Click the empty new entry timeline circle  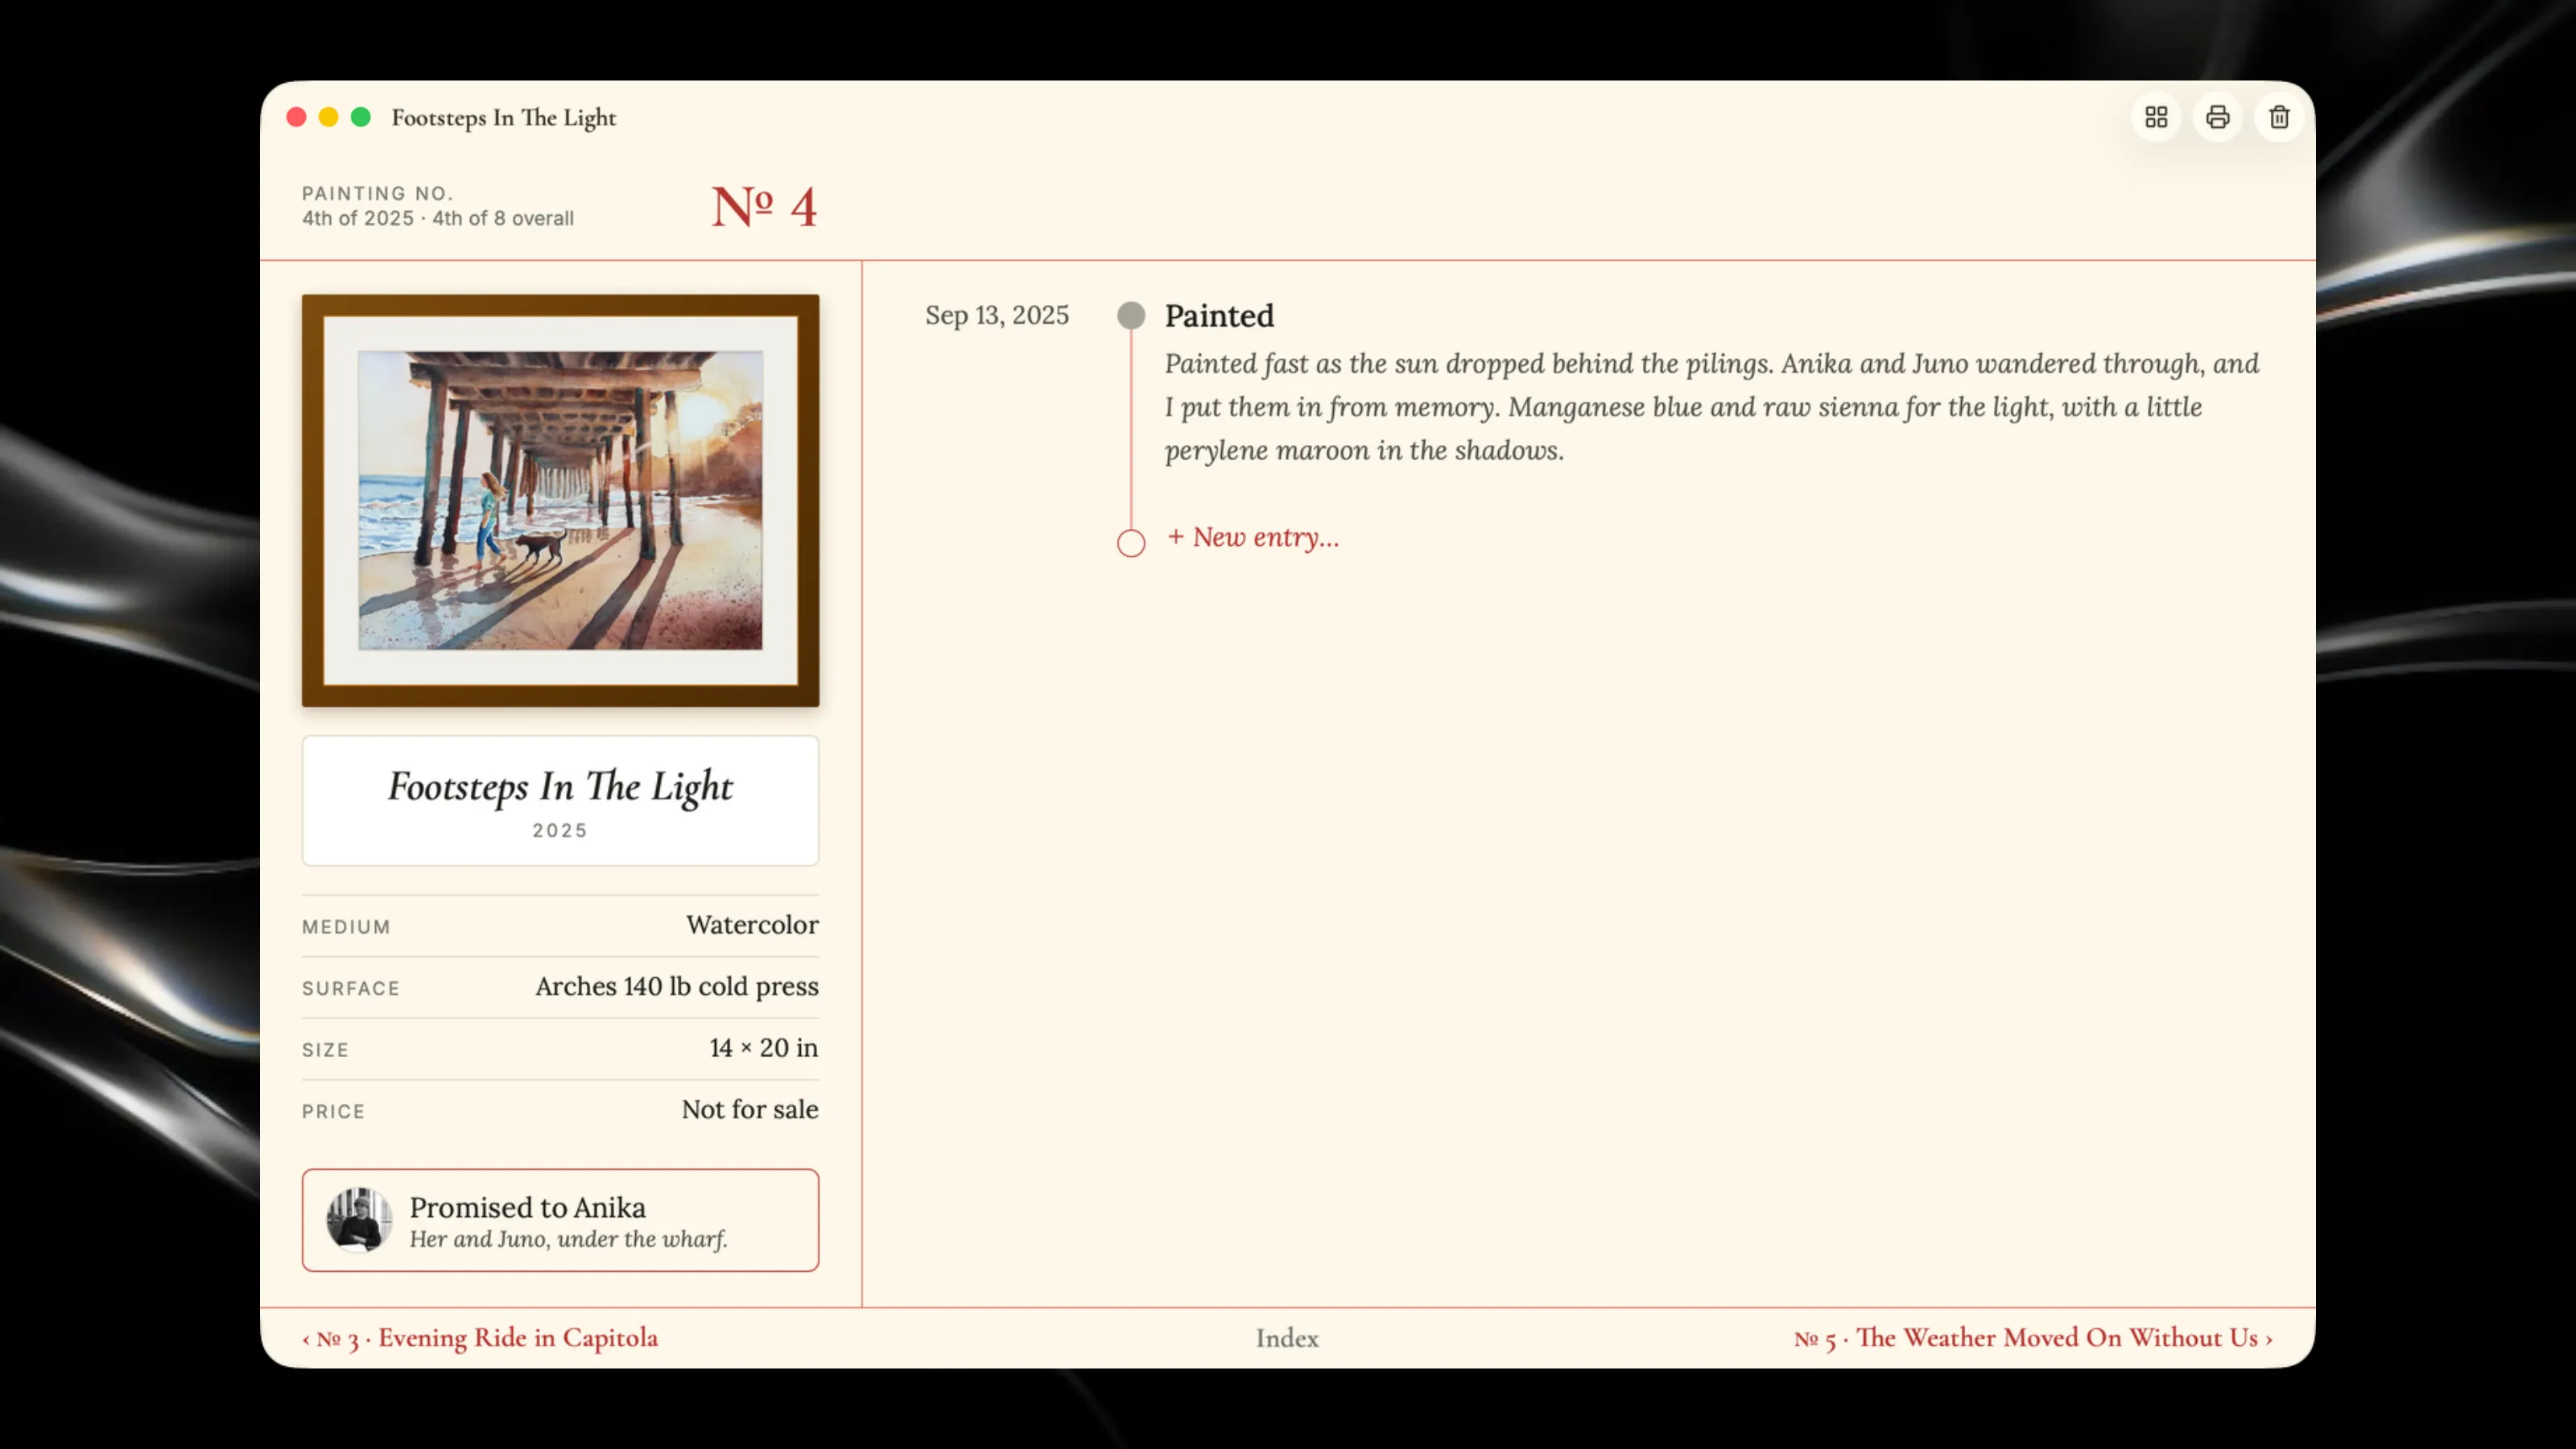(x=1131, y=543)
